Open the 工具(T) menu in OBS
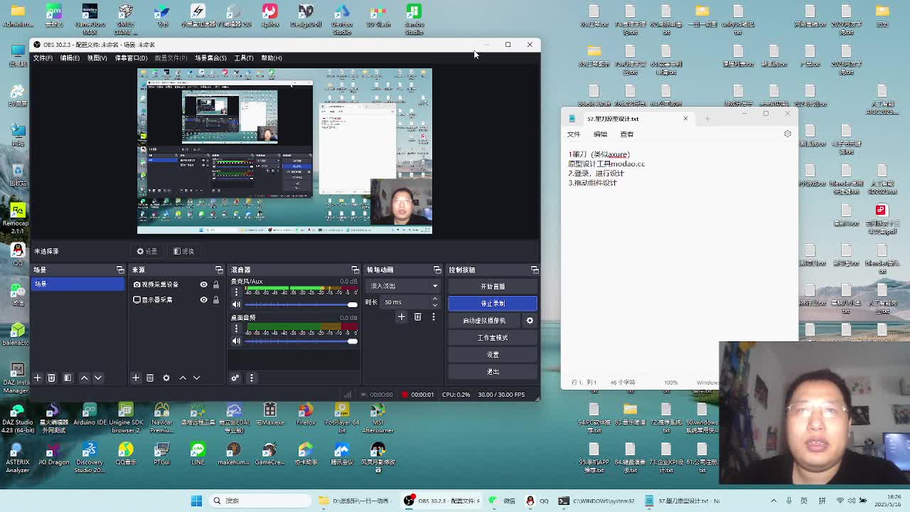910x512 pixels. [243, 58]
